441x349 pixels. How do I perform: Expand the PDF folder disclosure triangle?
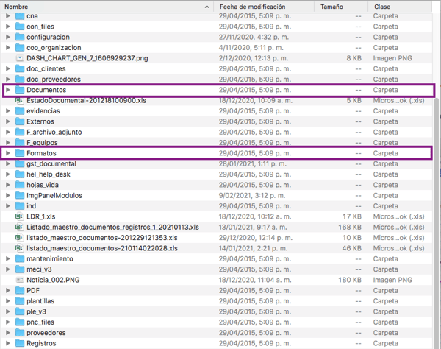(8, 291)
